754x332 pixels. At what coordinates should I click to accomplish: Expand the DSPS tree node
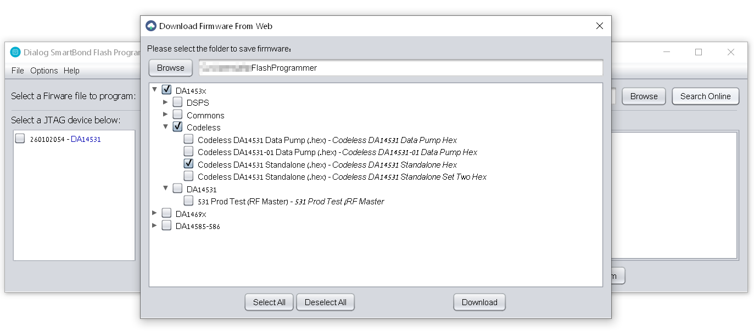(166, 102)
